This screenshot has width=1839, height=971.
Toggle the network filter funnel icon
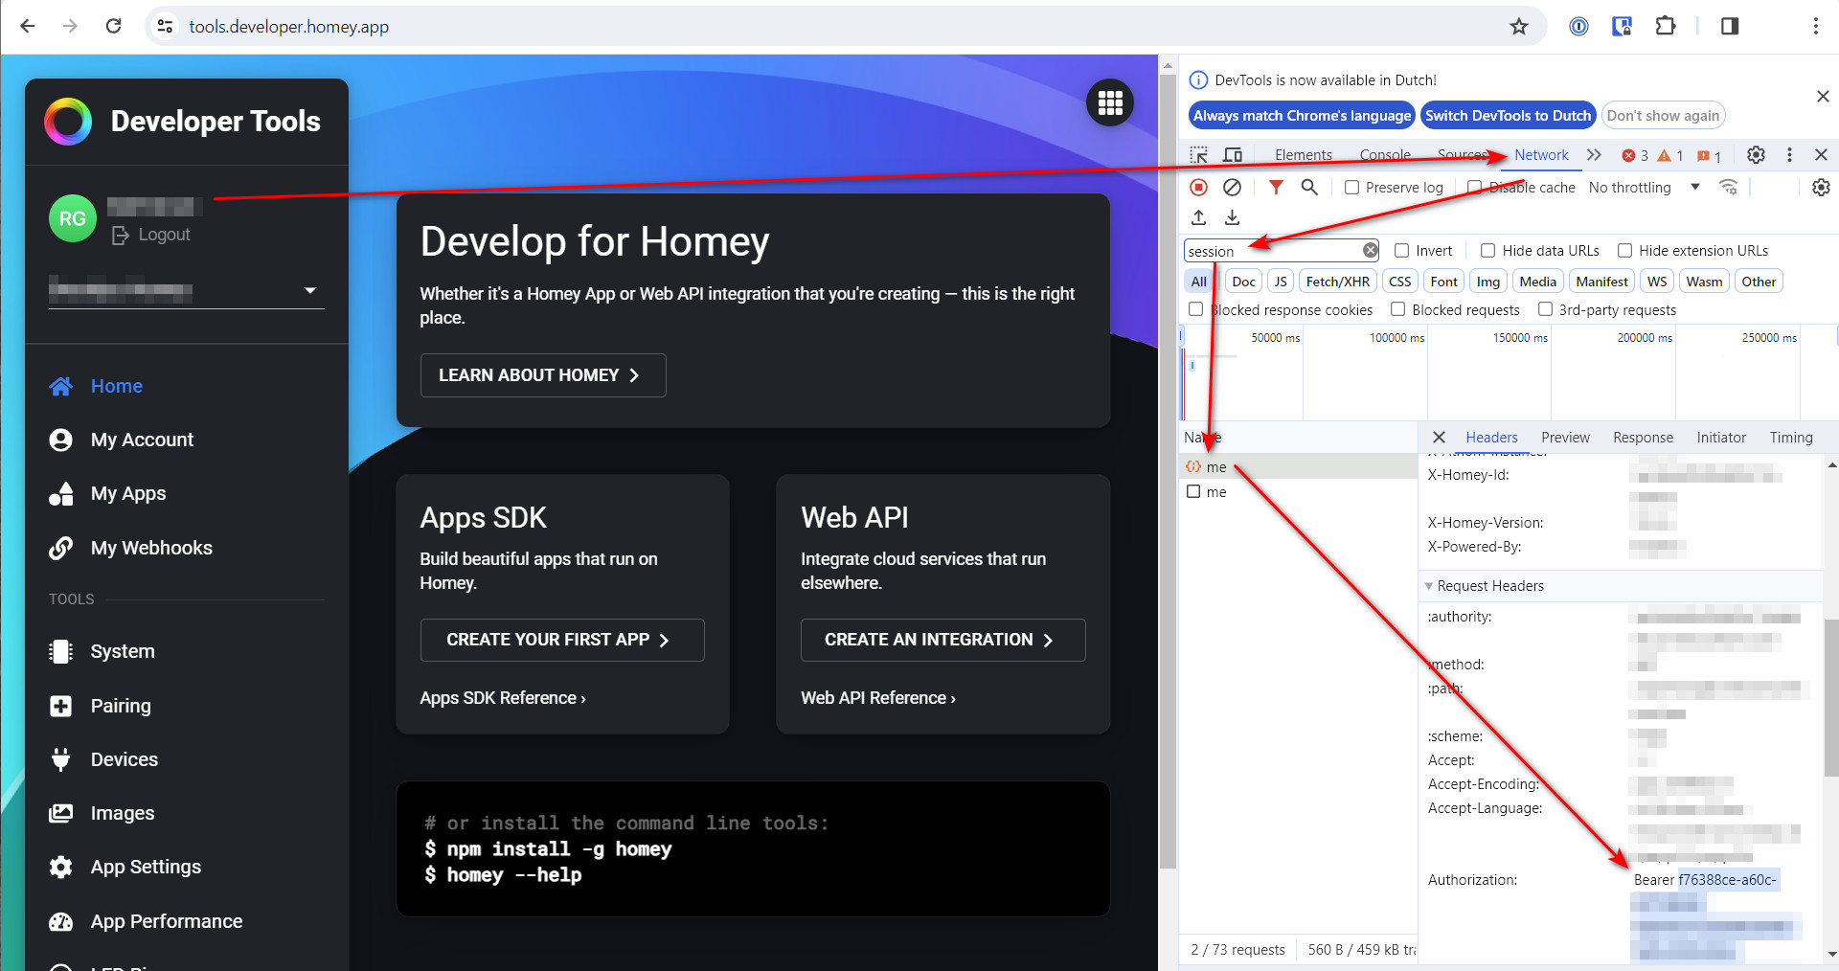tap(1276, 188)
